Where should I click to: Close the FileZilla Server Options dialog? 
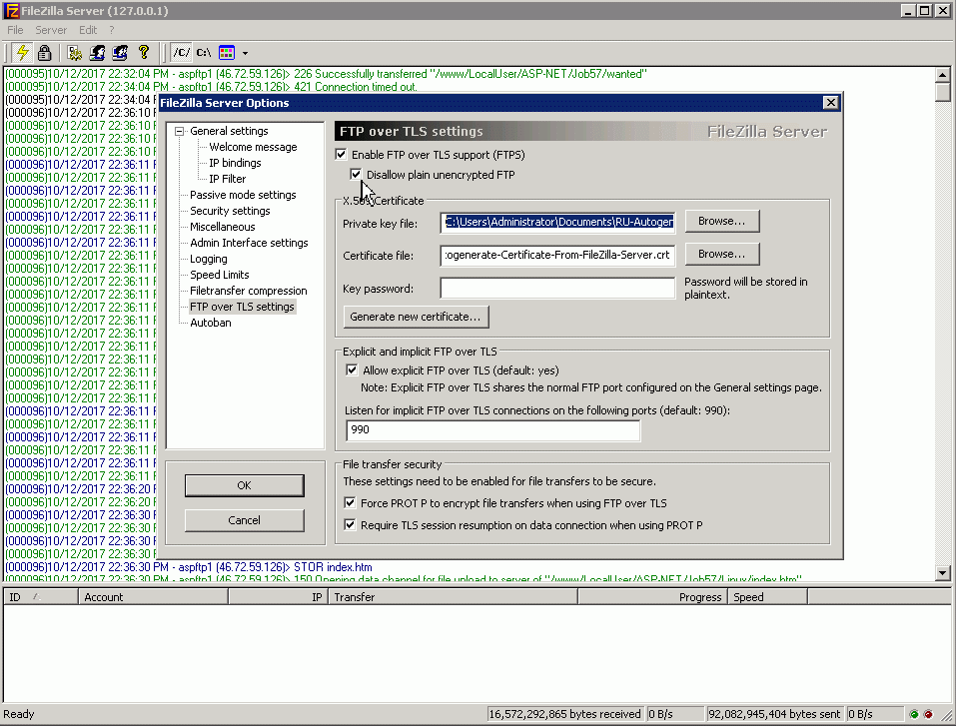(830, 103)
